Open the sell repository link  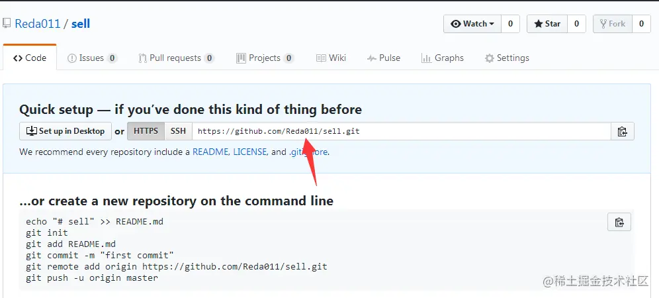[81, 24]
